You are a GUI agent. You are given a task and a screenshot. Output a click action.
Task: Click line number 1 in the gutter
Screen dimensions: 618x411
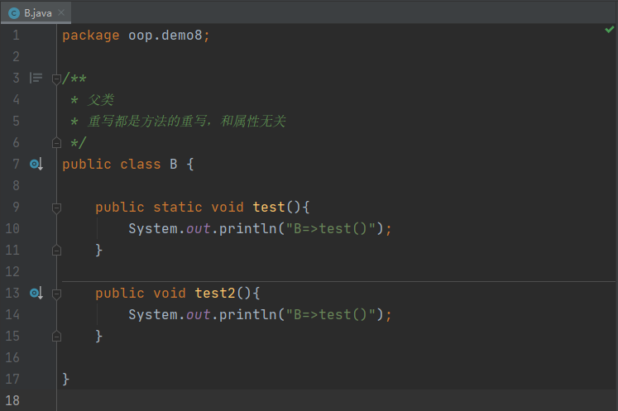tap(16, 36)
